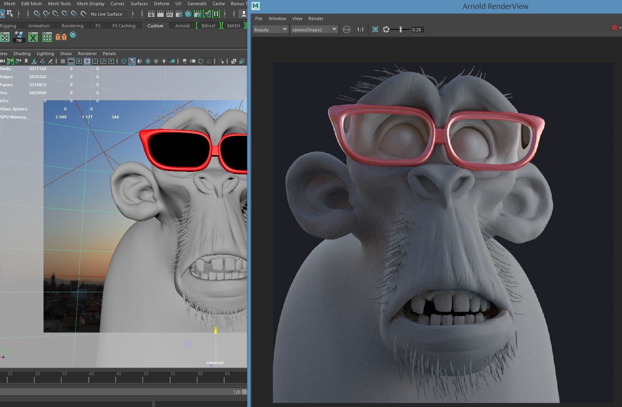
Task: Open the Generate menu
Action: [197, 4]
